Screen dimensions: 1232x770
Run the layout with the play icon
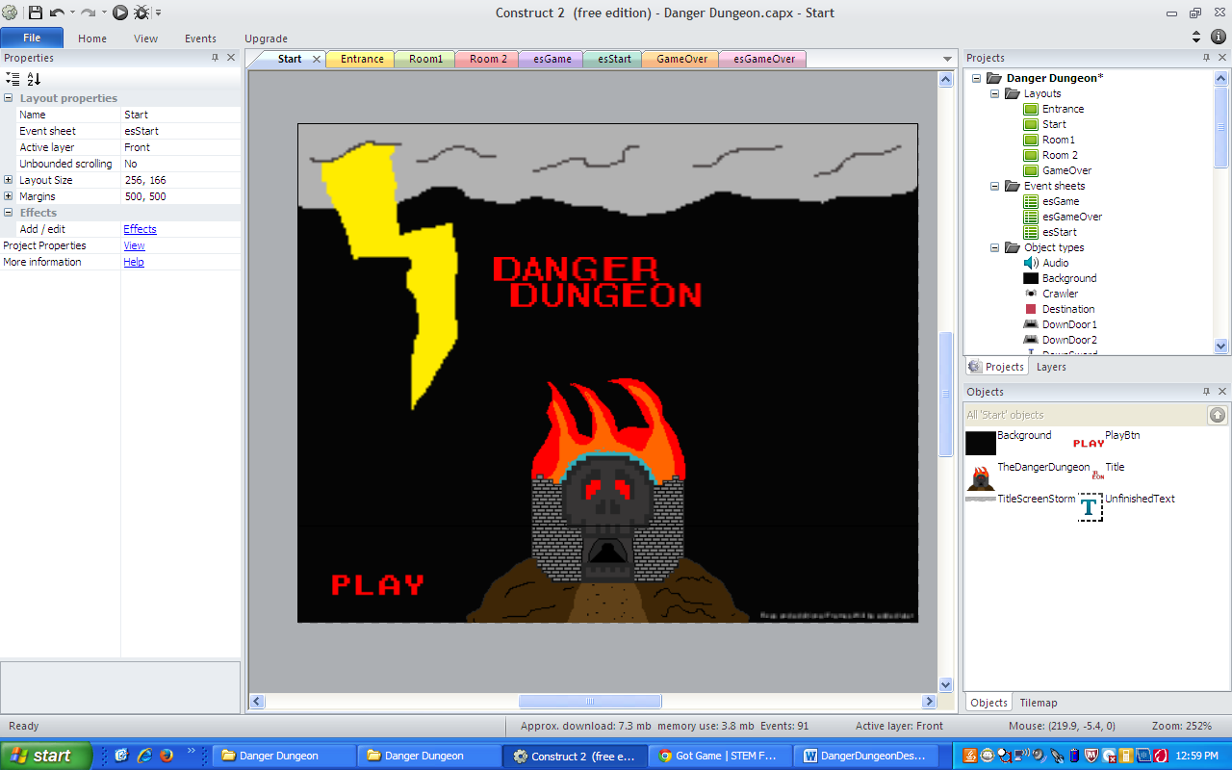(x=119, y=13)
